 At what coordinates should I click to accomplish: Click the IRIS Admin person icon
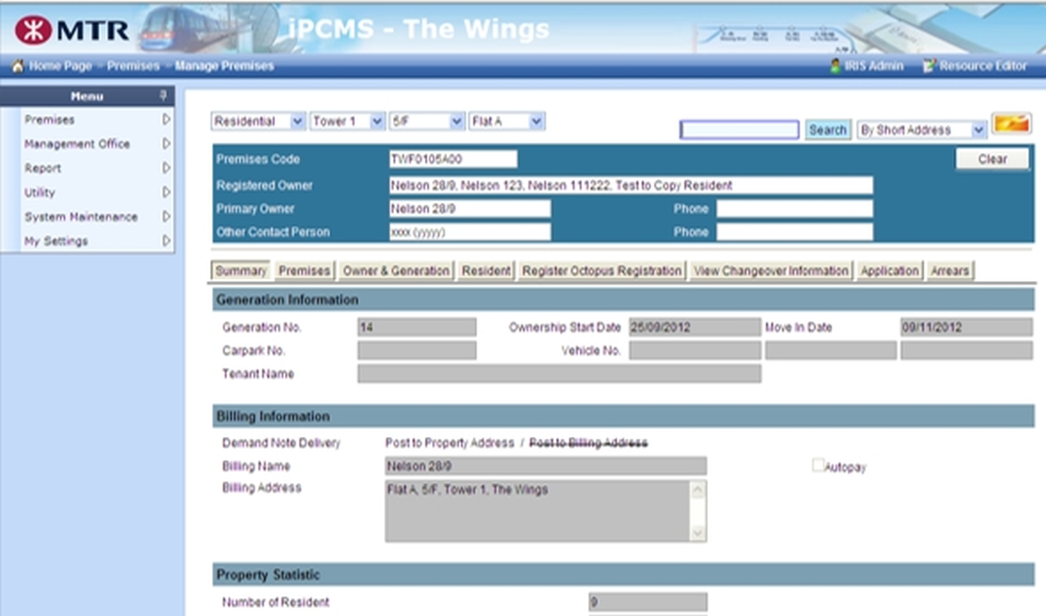(837, 65)
